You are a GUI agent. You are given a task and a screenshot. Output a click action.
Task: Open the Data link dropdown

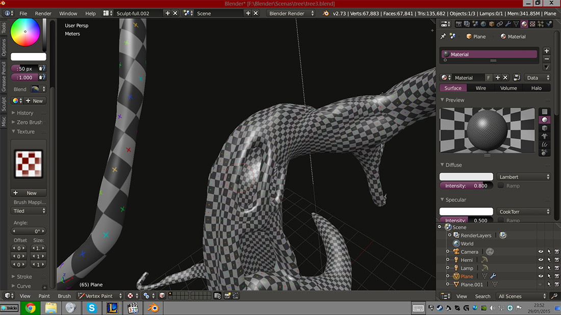pos(537,77)
